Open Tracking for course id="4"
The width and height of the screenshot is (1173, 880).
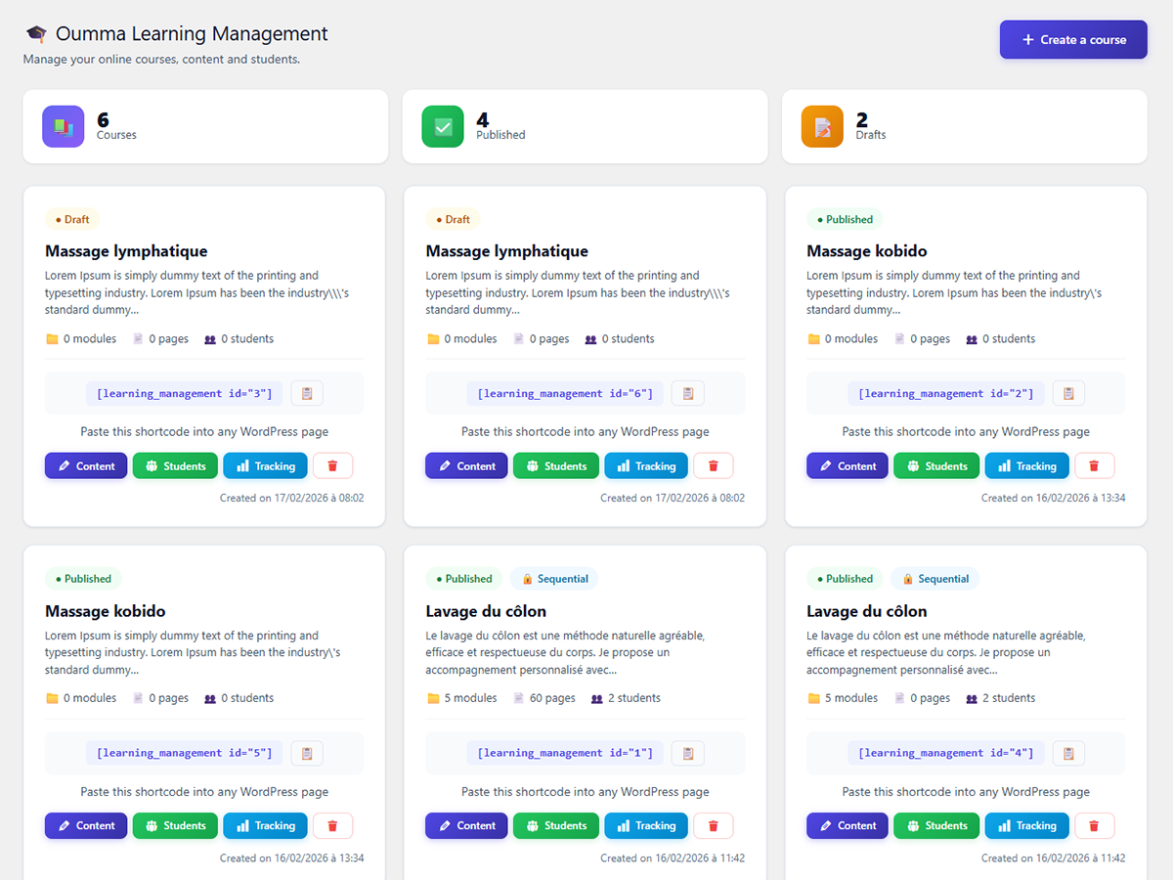[1026, 826]
